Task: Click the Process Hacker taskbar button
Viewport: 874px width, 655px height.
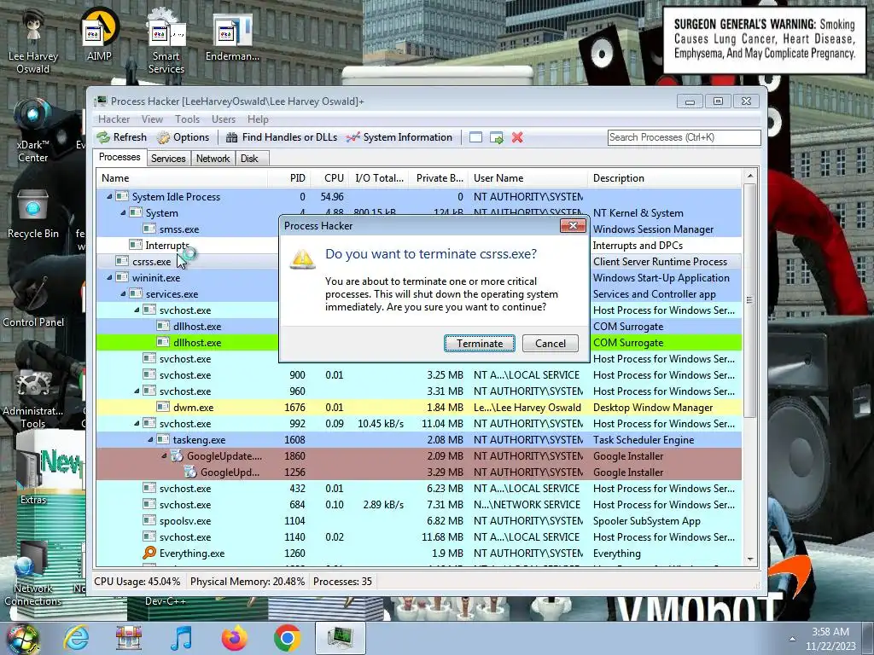Action: tap(340, 638)
